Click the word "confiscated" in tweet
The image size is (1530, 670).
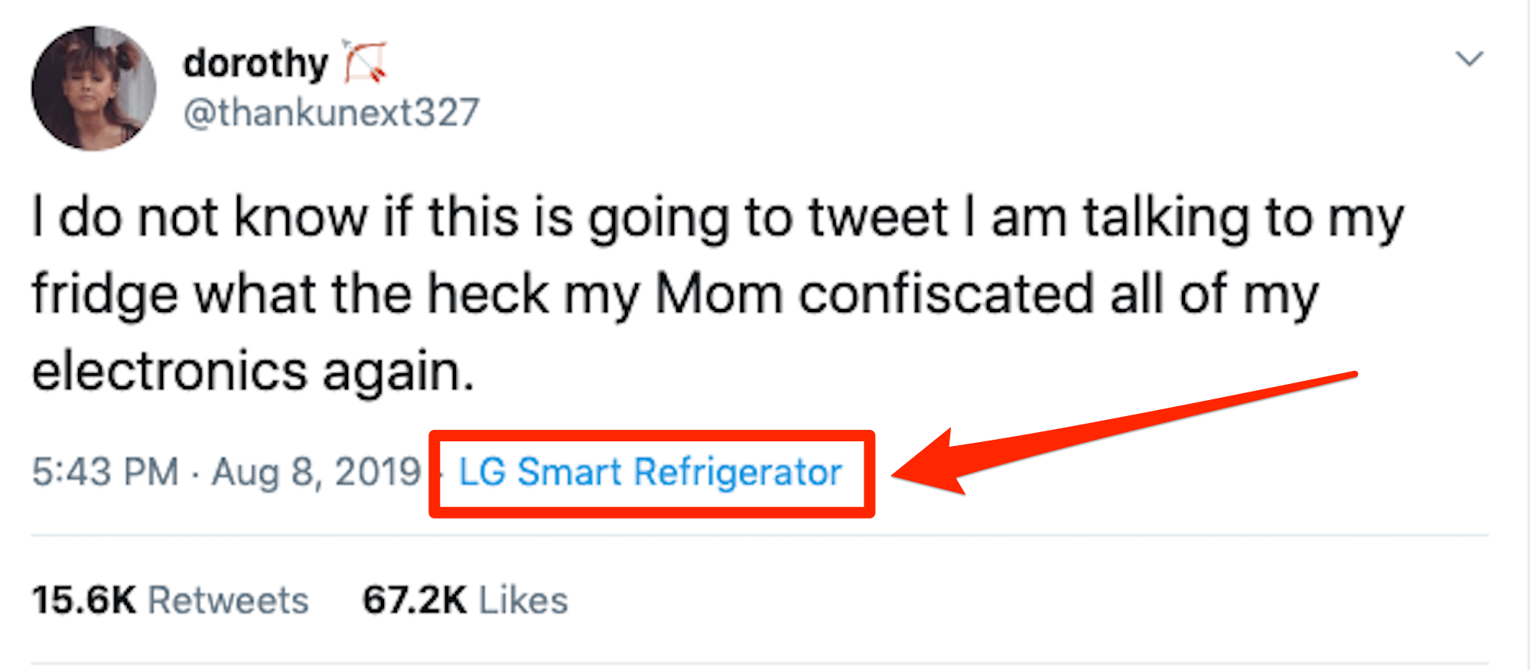946,294
